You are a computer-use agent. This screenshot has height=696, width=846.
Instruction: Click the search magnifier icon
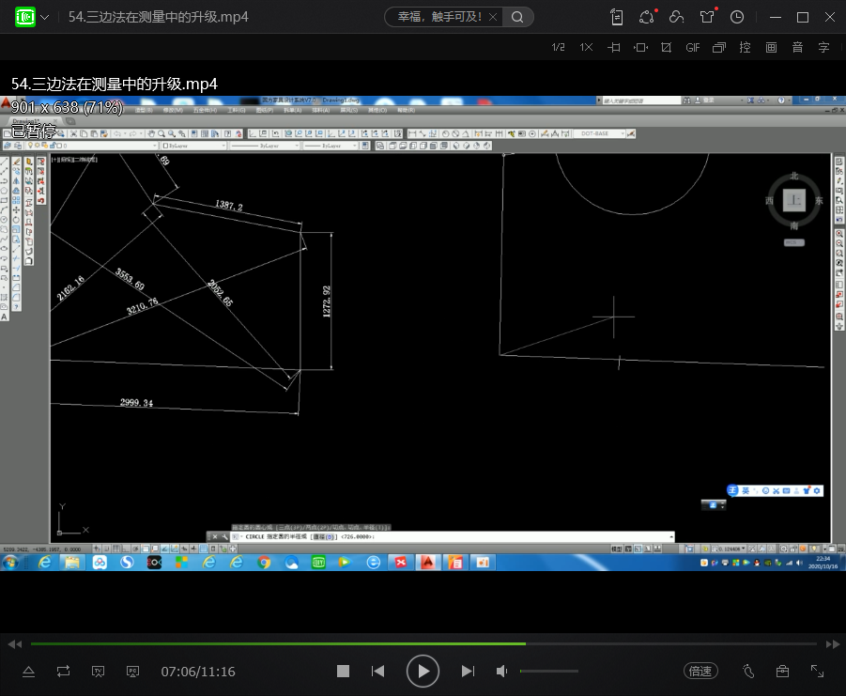pyautogui.click(x=517, y=17)
